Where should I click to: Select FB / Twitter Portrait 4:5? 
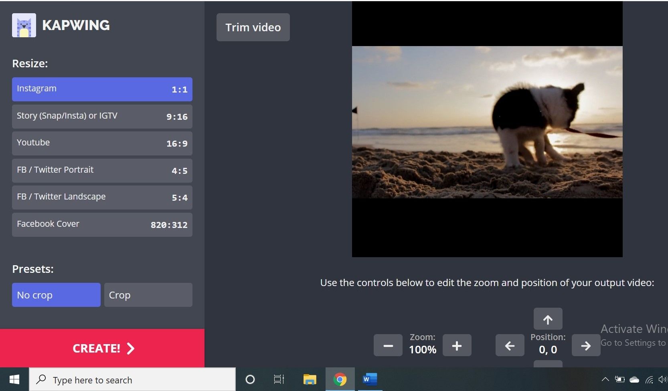point(102,170)
